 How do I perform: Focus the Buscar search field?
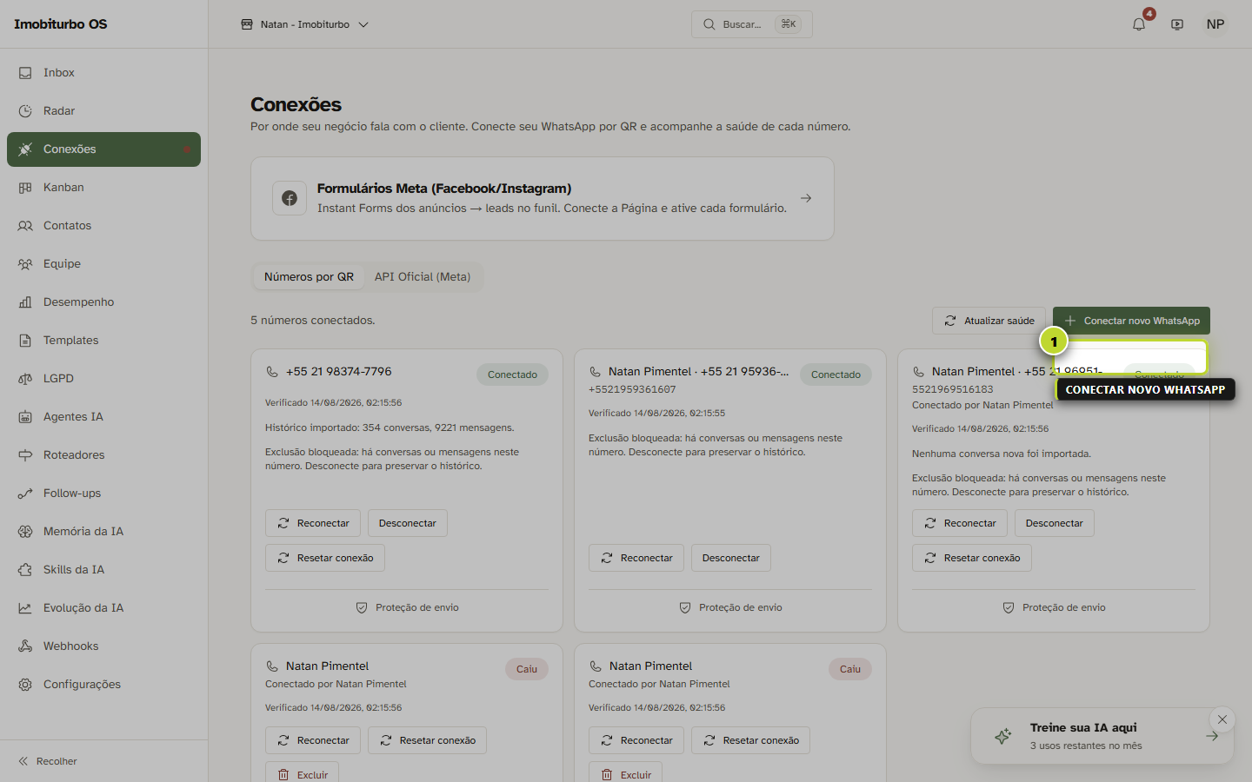point(752,24)
